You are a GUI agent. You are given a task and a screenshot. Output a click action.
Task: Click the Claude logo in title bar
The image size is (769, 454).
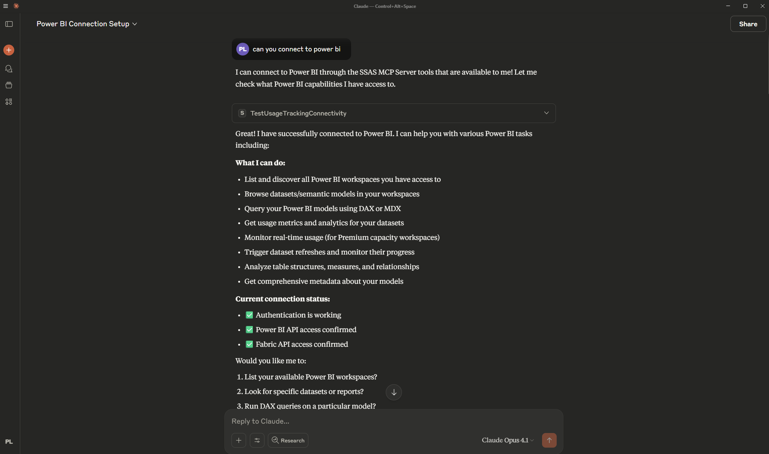click(16, 6)
